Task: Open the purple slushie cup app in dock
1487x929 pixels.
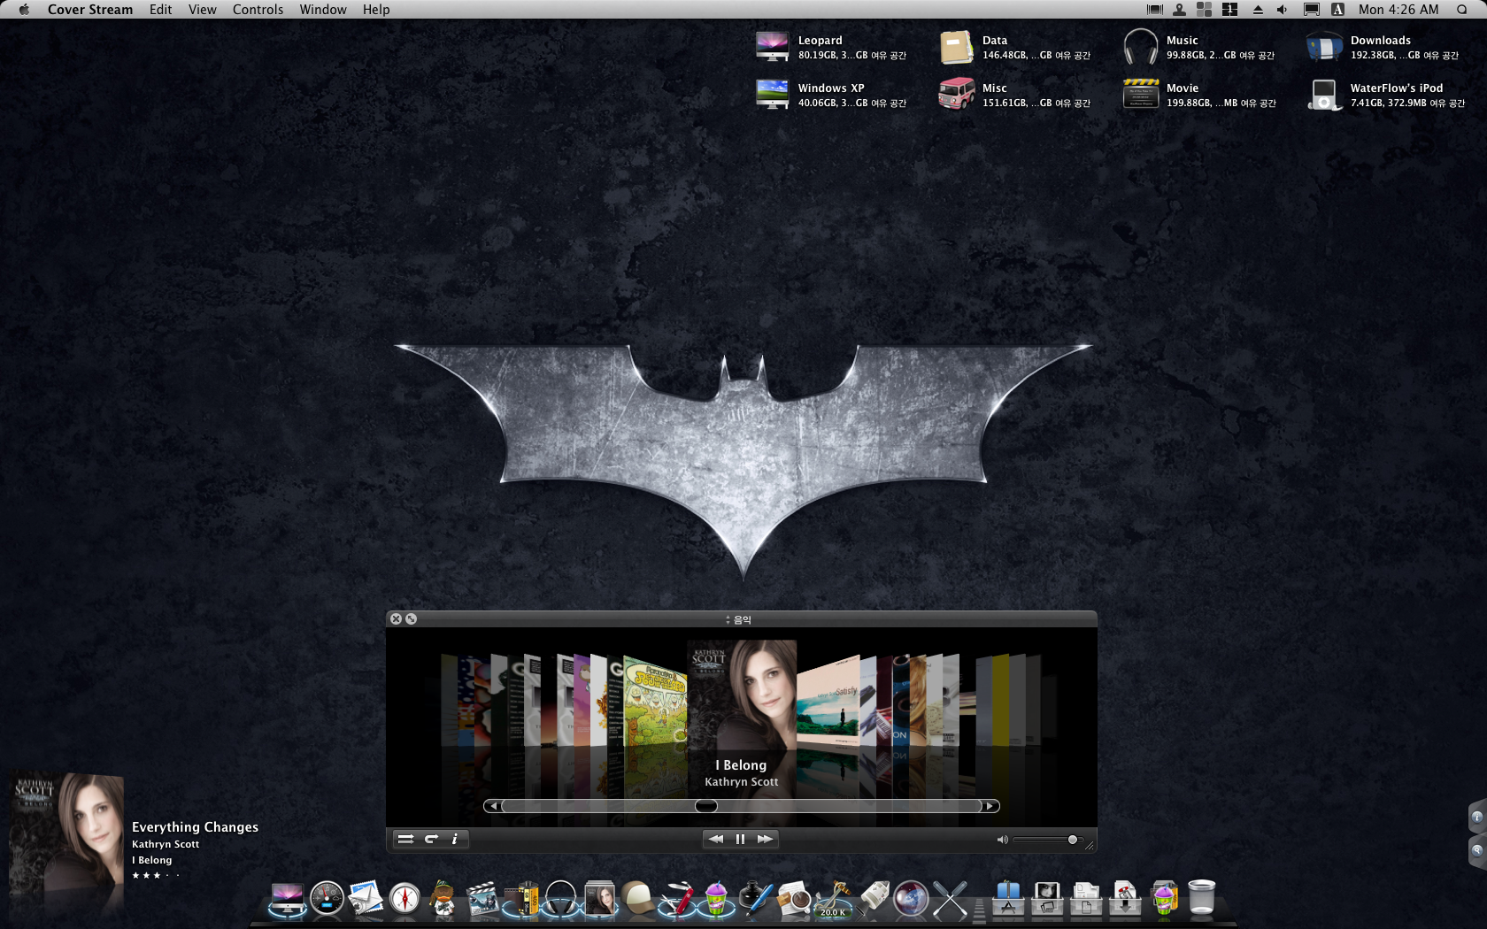Action: pyautogui.click(x=716, y=898)
